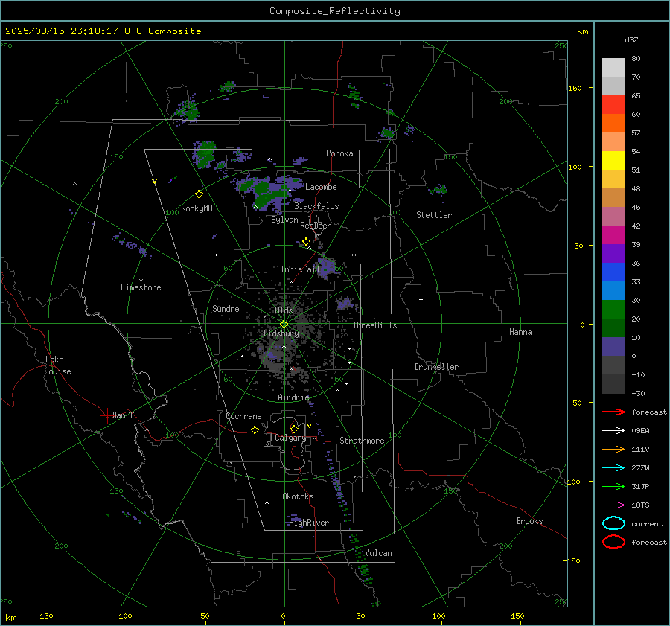This screenshot has width=670, height=626.
Task: Click the cyan 27ZW arrow in legend
Action: click(x=613, y=467)
